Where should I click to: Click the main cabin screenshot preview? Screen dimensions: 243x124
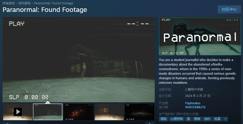coord(79,59)
